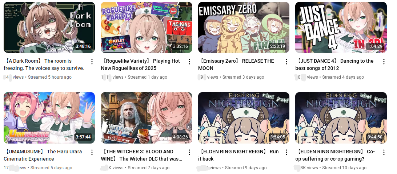Open title link 'The room is freezing'

(x=44, y=65)
